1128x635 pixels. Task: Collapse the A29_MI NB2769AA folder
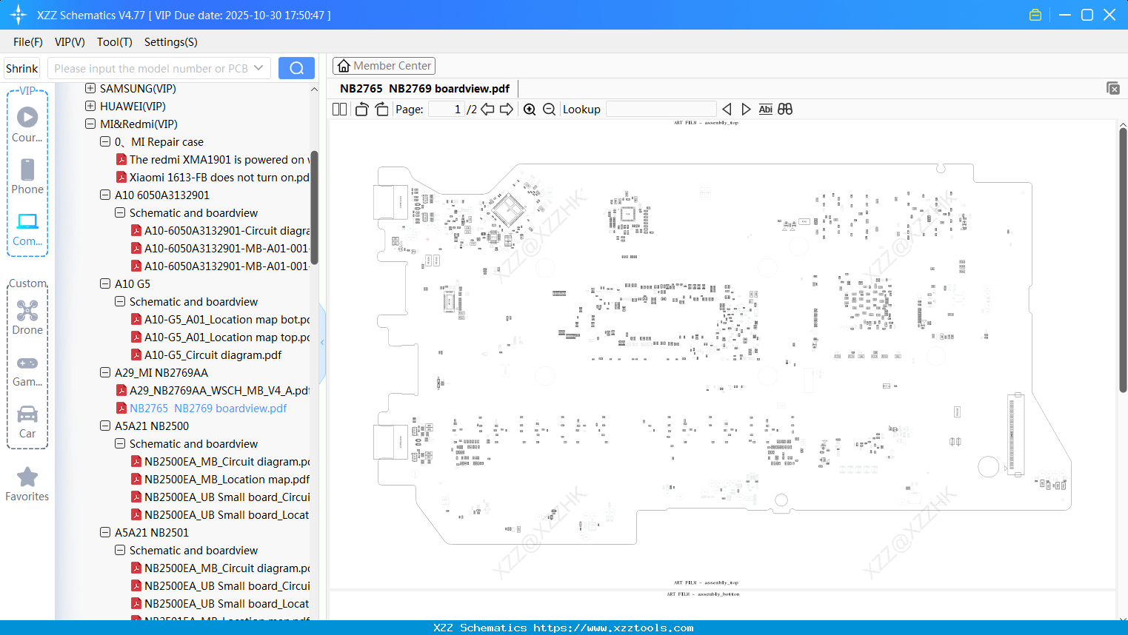point(105,373)
